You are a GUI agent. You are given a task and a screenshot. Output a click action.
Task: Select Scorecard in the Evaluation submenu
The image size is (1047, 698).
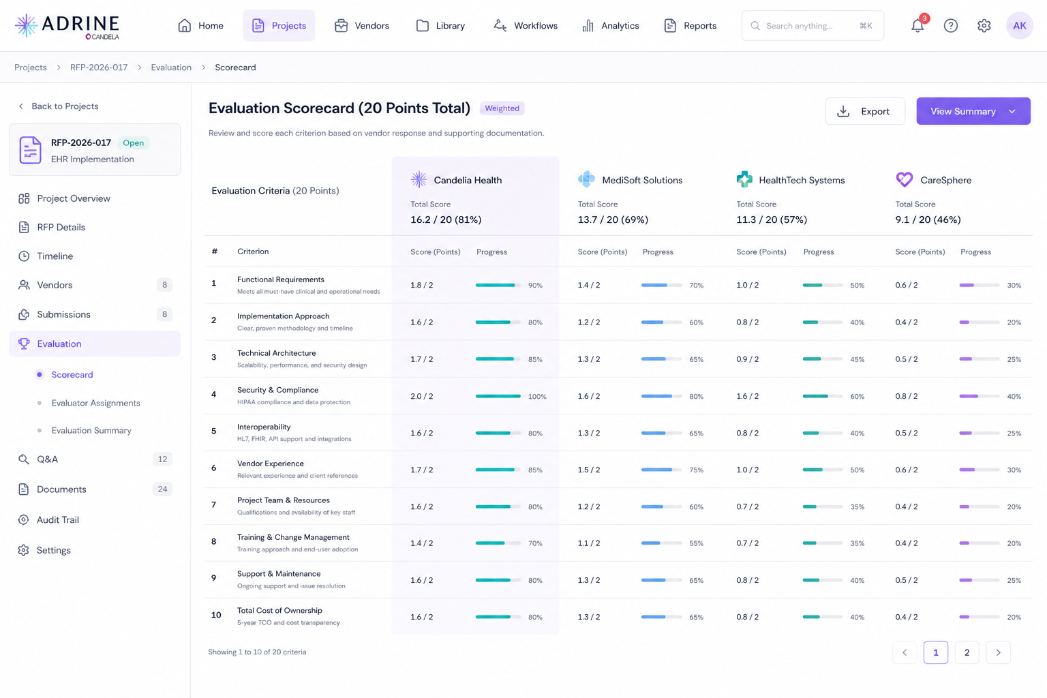pos(72,375)
